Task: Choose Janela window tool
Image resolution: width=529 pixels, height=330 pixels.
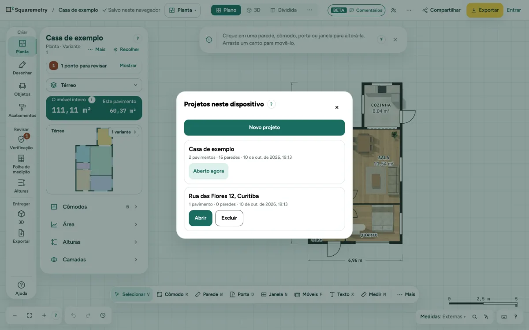Action: pos(274,294)
